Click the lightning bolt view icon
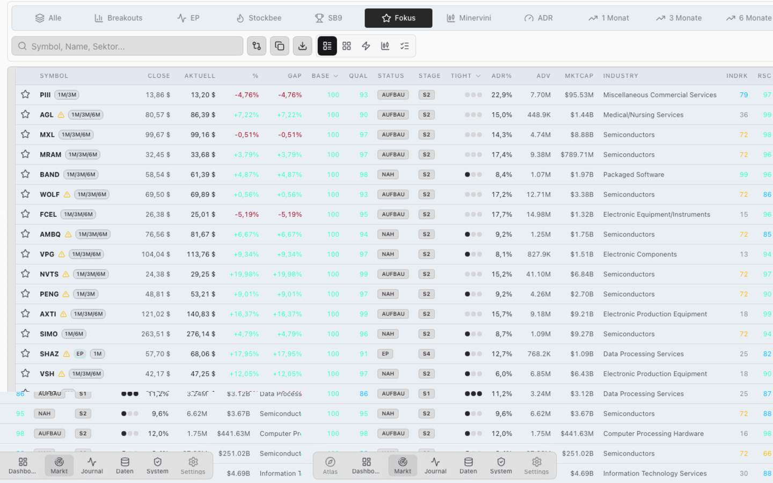The width and height of the screenshot is (773, 483). 366,46
